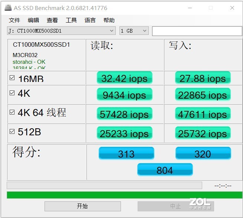This screenshot has height=218, width=243.
Task: Click the 25233 iops 512B read result
Action: click(x=124, y=133)
